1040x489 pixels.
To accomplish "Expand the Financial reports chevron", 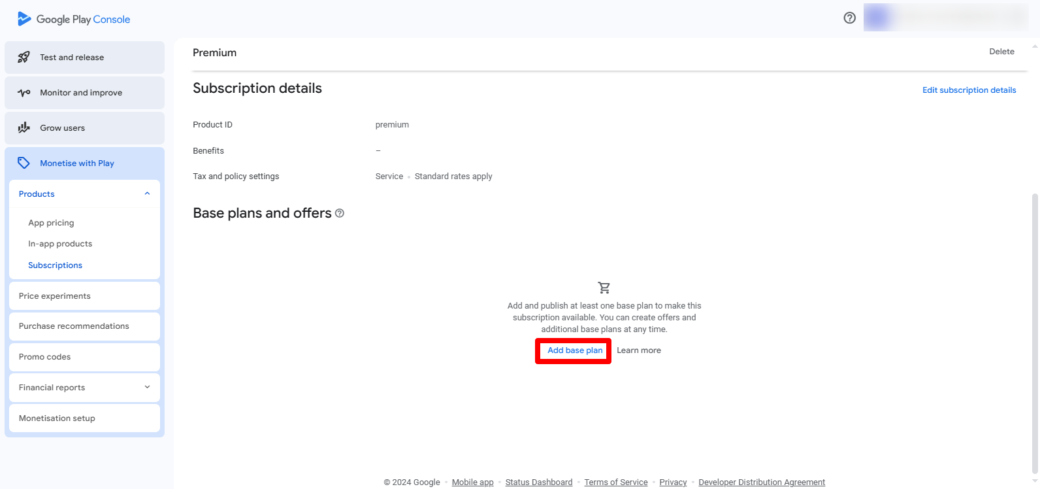I will [x=147, y=388].
